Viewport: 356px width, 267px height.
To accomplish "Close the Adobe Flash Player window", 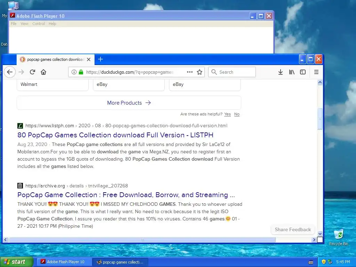I will 269,16.
